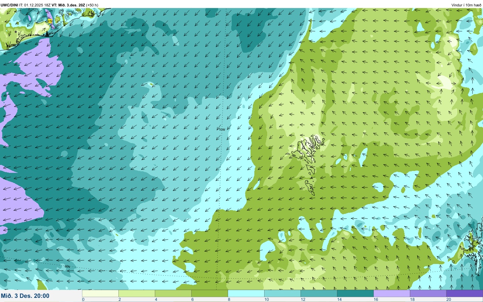The height and width of the screenshot is (302, 483).
Task: Click the 16–18 light purple legend swatch
Action: pos(392,293)
